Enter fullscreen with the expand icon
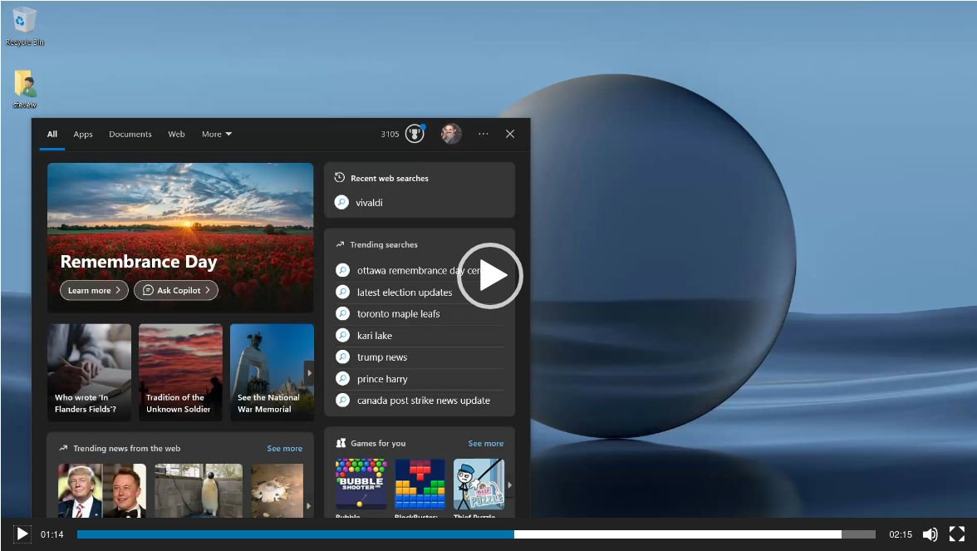This screenshot has height=551, width=977. coord(956,534)
